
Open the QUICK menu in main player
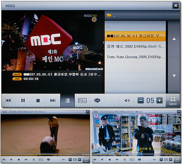click(x=173, y=101)
